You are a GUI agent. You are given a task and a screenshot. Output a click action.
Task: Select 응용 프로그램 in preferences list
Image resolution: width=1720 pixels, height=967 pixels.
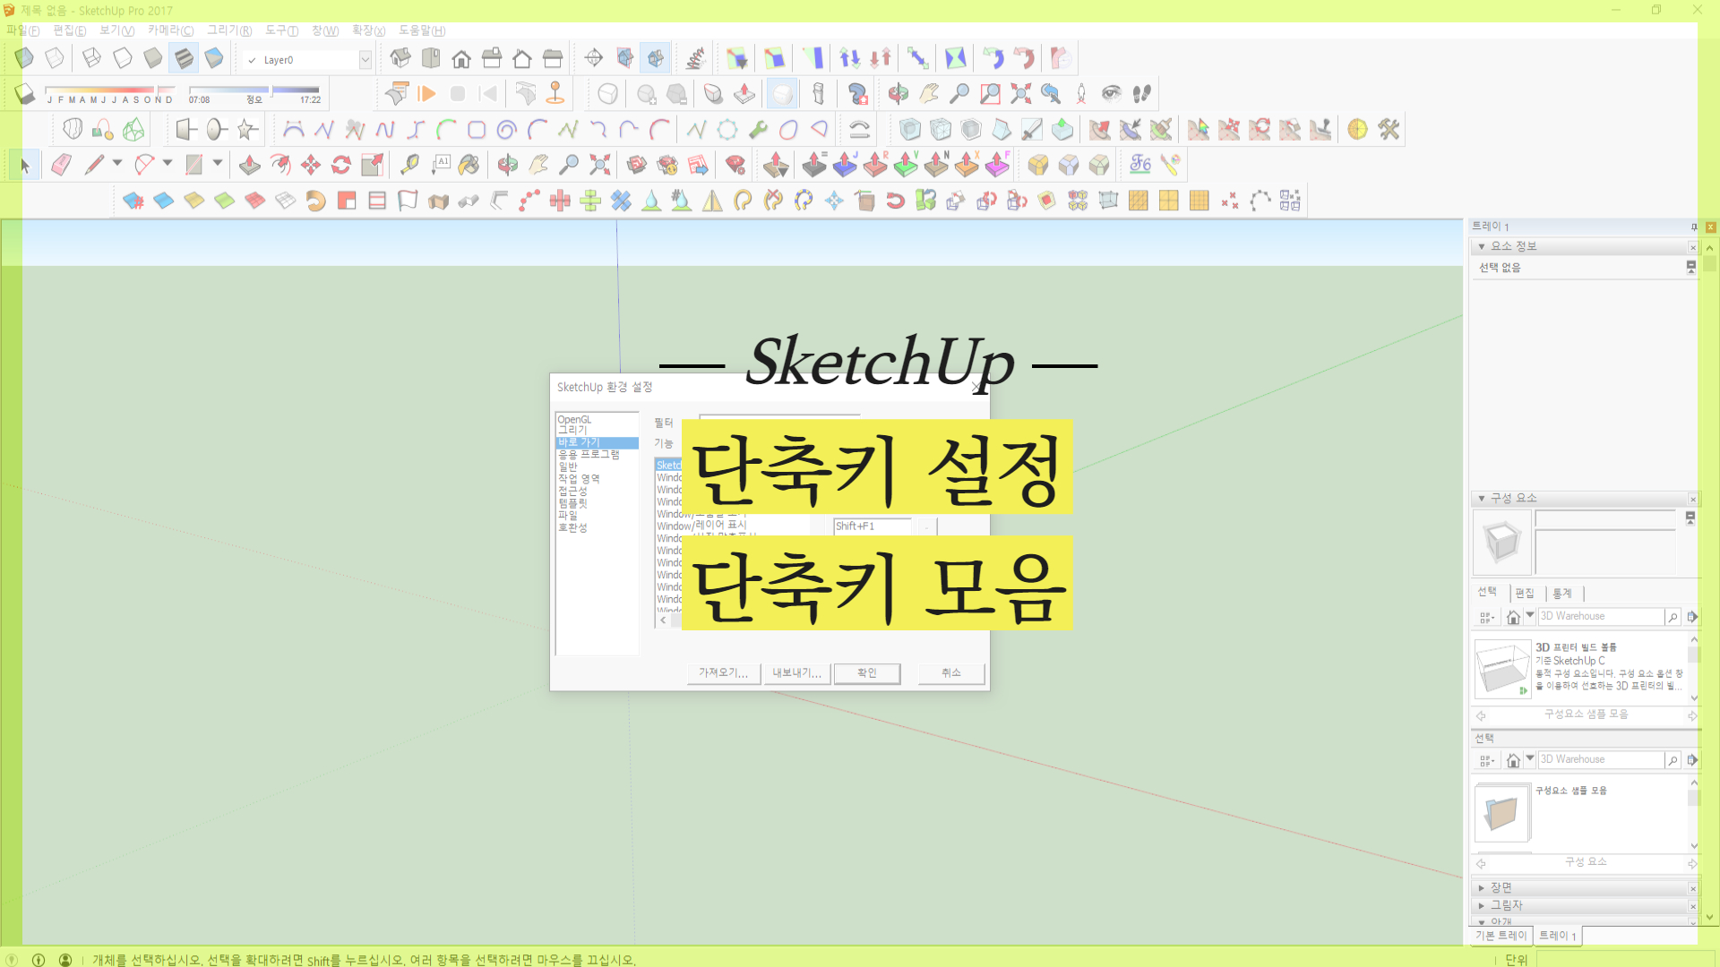pos(589,455)
